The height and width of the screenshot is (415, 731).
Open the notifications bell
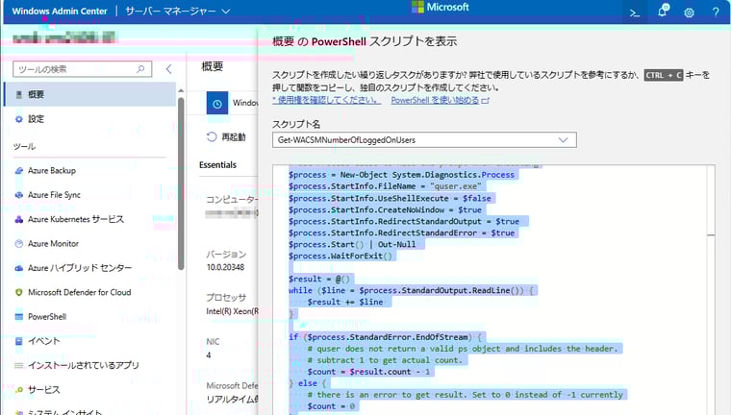tap(663, 12)
